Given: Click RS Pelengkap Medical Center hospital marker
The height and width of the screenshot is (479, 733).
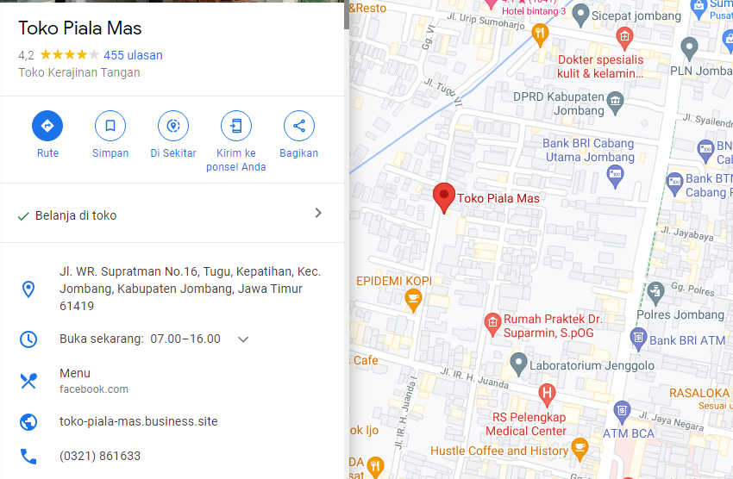Looking at the screenshot, I should (547, 395).
